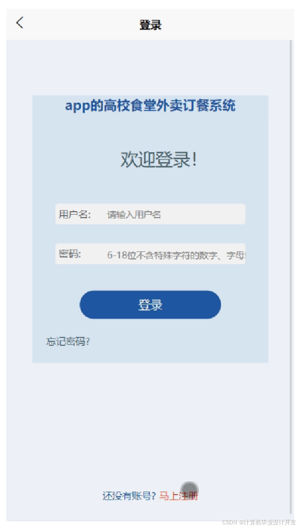
Task: Click empty page background below the login card
Action: [x=149, y=422]
